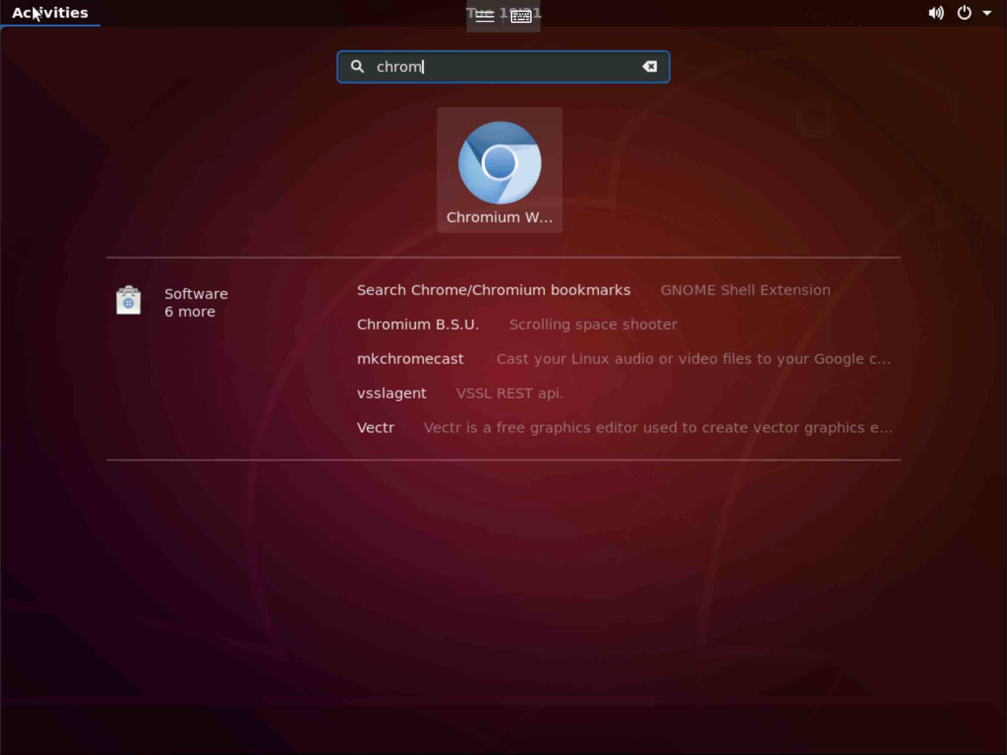Select Search Chrome/Chromium bookmarks result
The height and width of the screenshot is (755, 1007).
494,290
